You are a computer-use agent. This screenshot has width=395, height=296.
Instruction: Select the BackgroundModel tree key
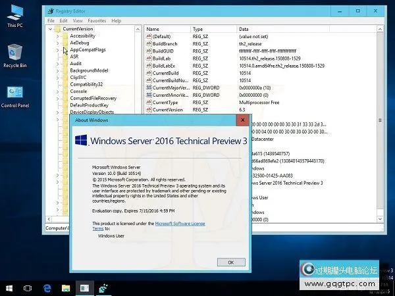(x=89, y=70)
